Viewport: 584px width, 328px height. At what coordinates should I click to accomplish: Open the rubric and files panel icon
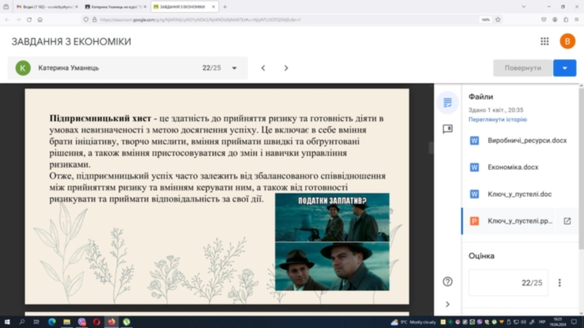pyautogui.click(x=447, y=103)
